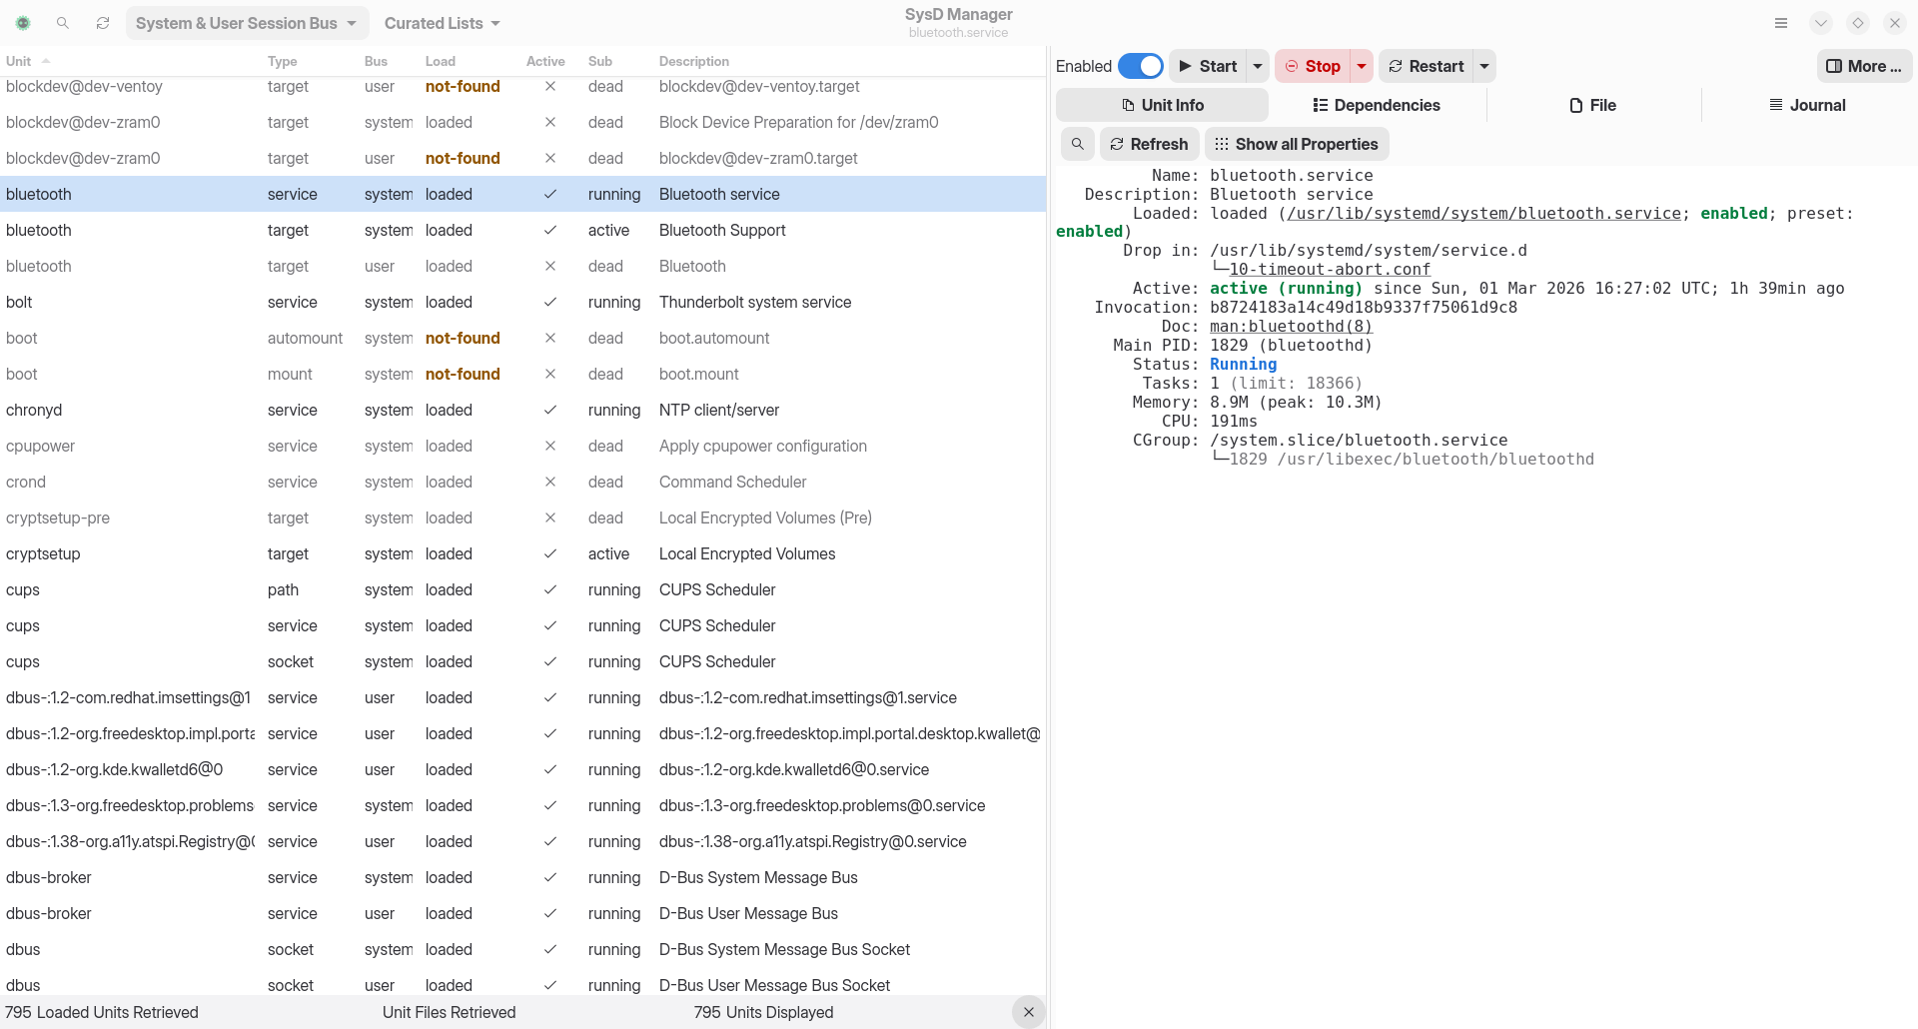
Task: Stop the bluetooth service
Action: point(1313,66)
